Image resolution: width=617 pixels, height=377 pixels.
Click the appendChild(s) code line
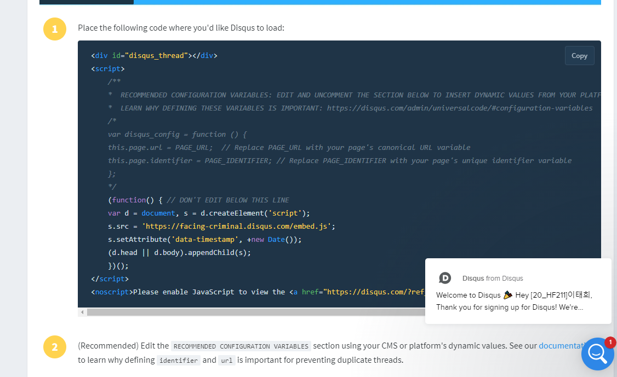pos(179,252)
